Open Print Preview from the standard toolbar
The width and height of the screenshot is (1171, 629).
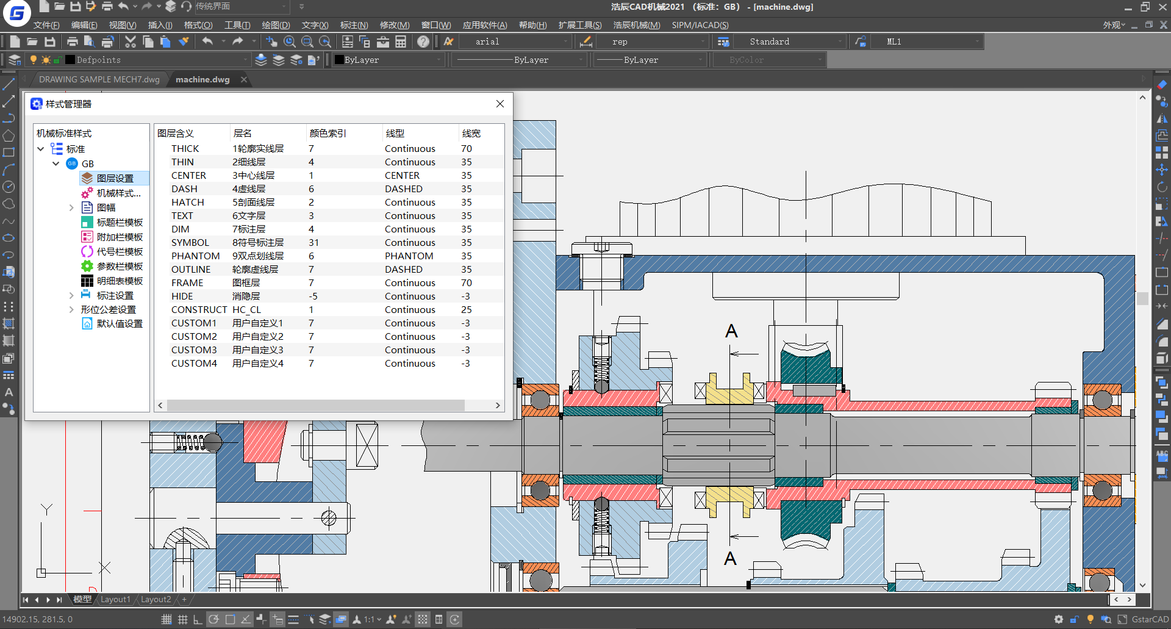(90, 41)
